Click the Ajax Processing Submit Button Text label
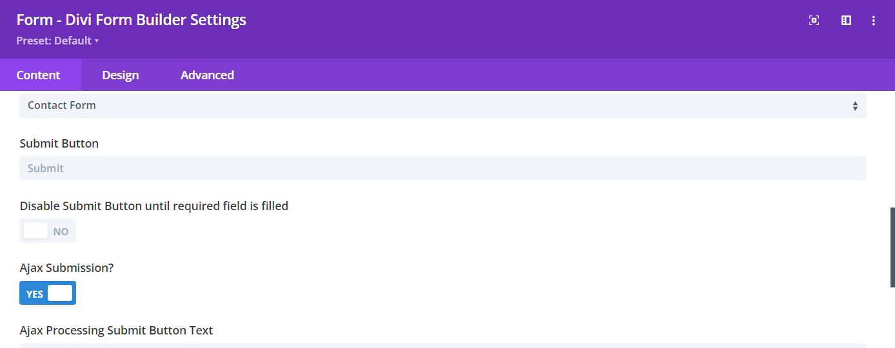895x348 pixels. (x=117, y=331)
